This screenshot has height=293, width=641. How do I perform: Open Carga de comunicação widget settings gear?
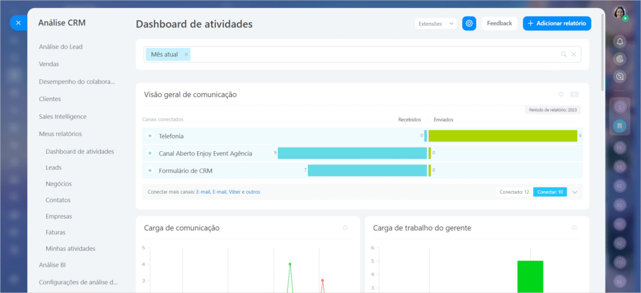point(345,228)
